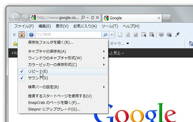Close the SnapCrab toolbar with the X
The width and height of the screenshot is (193, 122).
[14, 35]
